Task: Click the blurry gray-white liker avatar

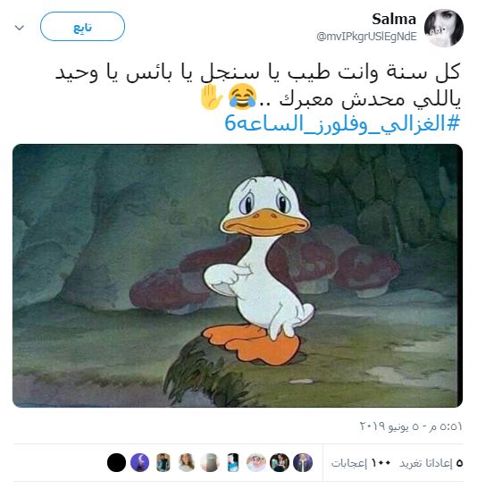Action: pos(210,462)
